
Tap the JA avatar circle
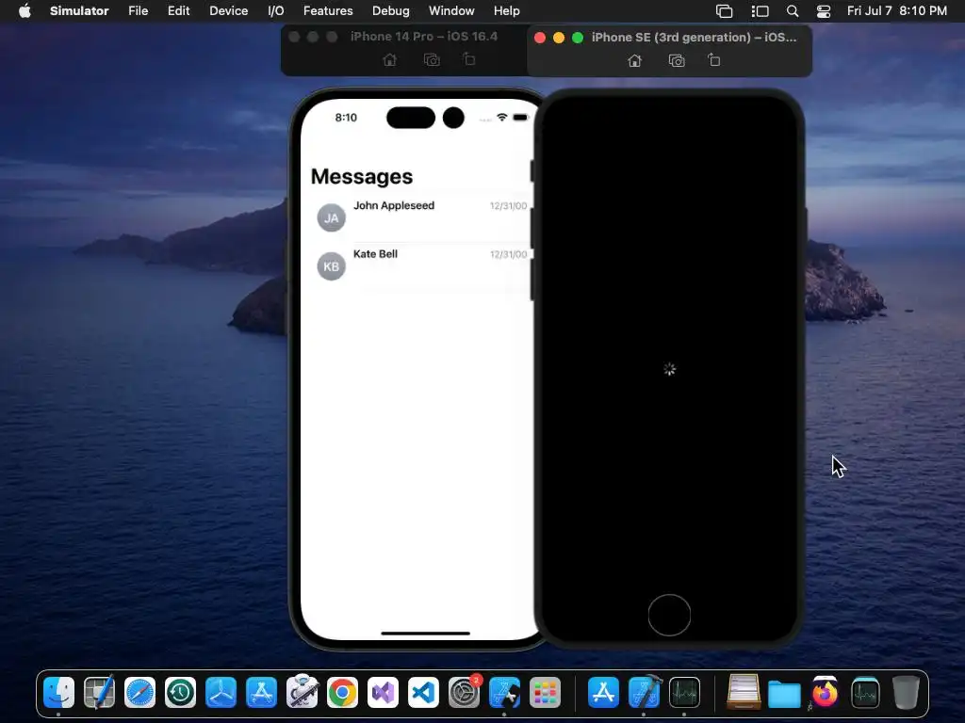[x=331, y=217]
